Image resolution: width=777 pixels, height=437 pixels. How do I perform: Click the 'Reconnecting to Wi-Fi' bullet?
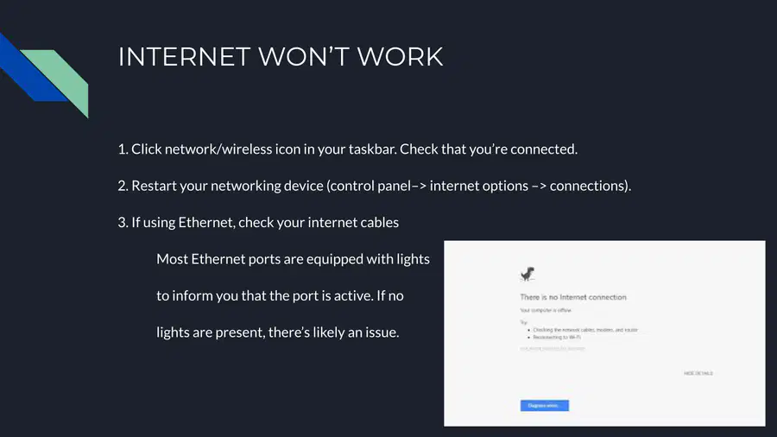[557, 337]
